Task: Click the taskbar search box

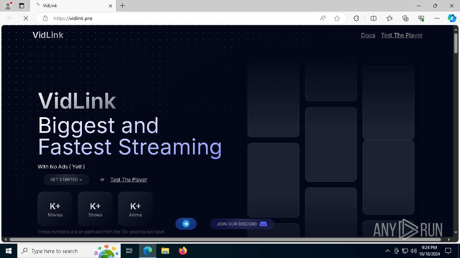Action: (69, 251)
